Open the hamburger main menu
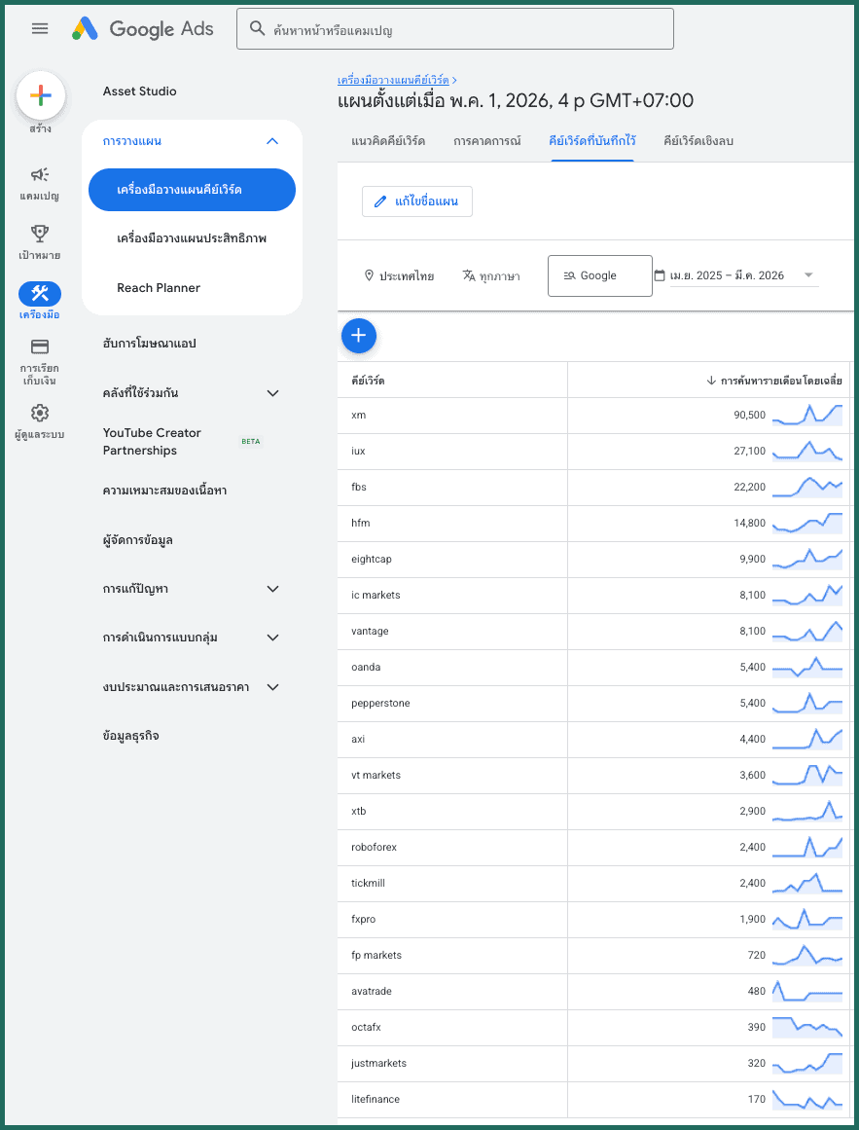859x1130 pixels. (x=40, y=29)
